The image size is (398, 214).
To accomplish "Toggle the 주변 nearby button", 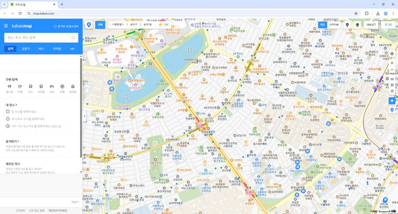I will (100, 25).
